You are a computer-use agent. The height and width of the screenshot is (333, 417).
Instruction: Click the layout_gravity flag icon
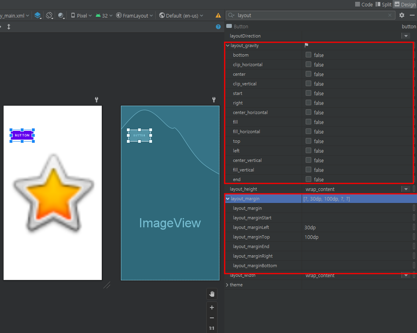click(306, 45)
